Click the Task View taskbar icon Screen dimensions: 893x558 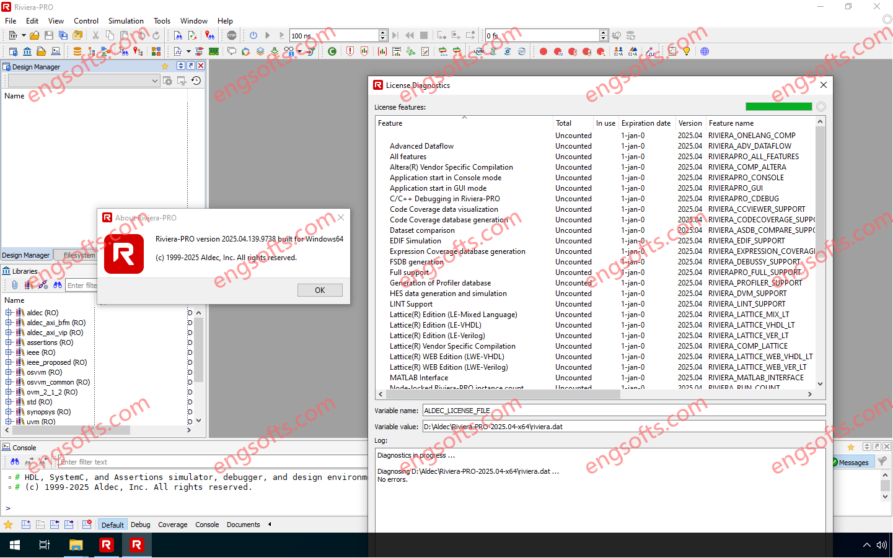pyautogui.click(x=45, y=545)
